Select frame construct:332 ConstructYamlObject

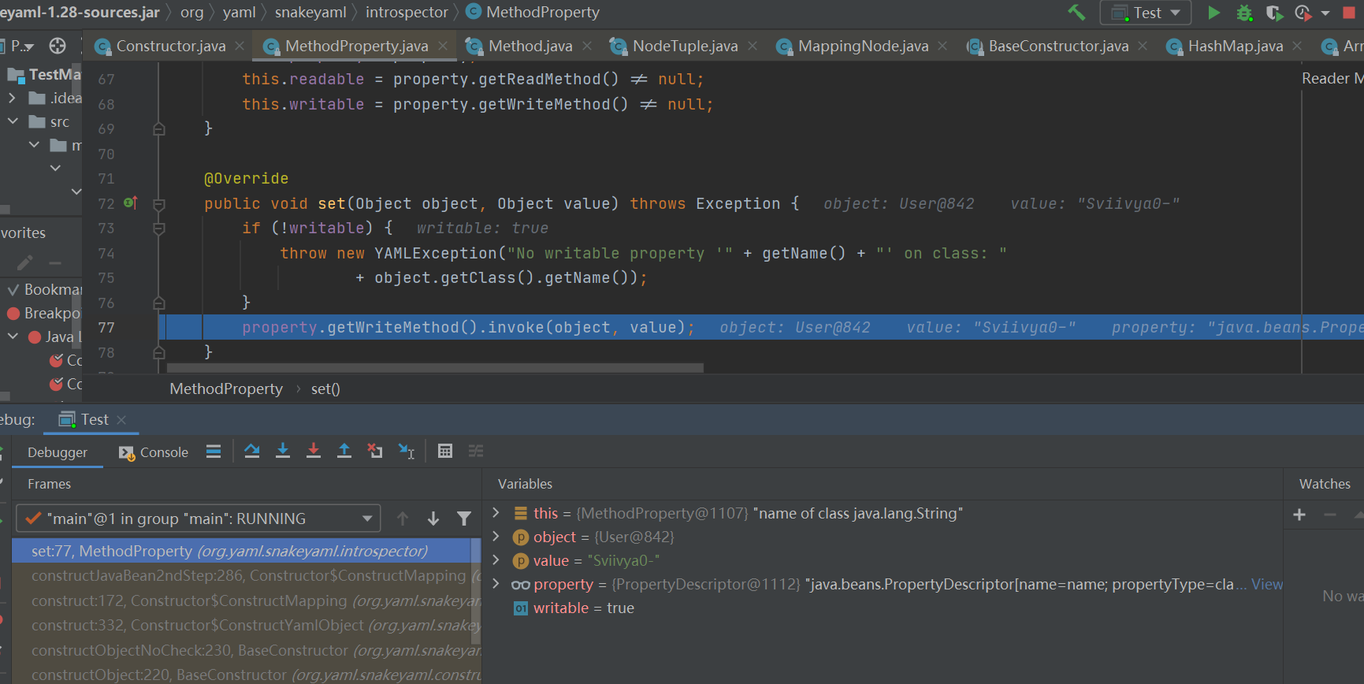[x=246, y=626]
